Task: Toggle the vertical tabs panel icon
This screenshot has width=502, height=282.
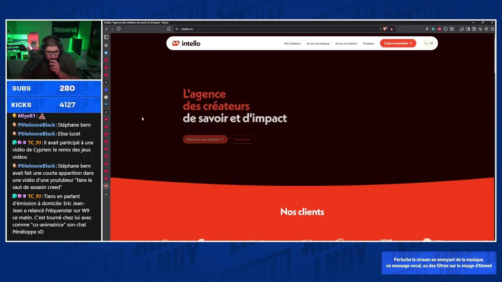Action: pyautogui.click(x=106, y=37)
